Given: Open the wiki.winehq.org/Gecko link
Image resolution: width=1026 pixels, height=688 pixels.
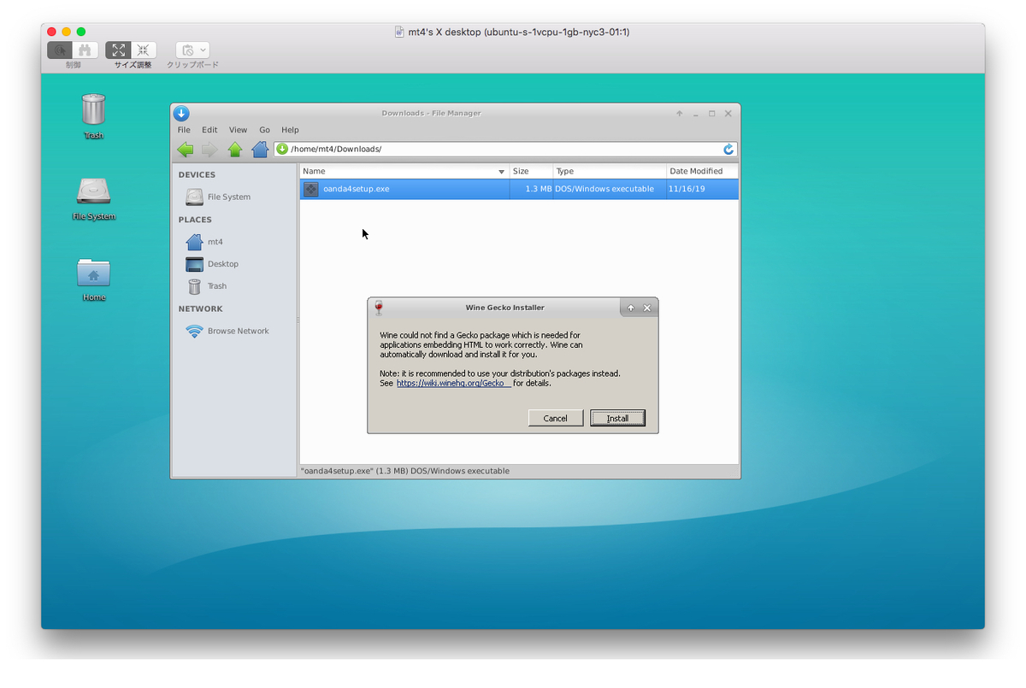Looking at the screenshot, I should (453, 383).
